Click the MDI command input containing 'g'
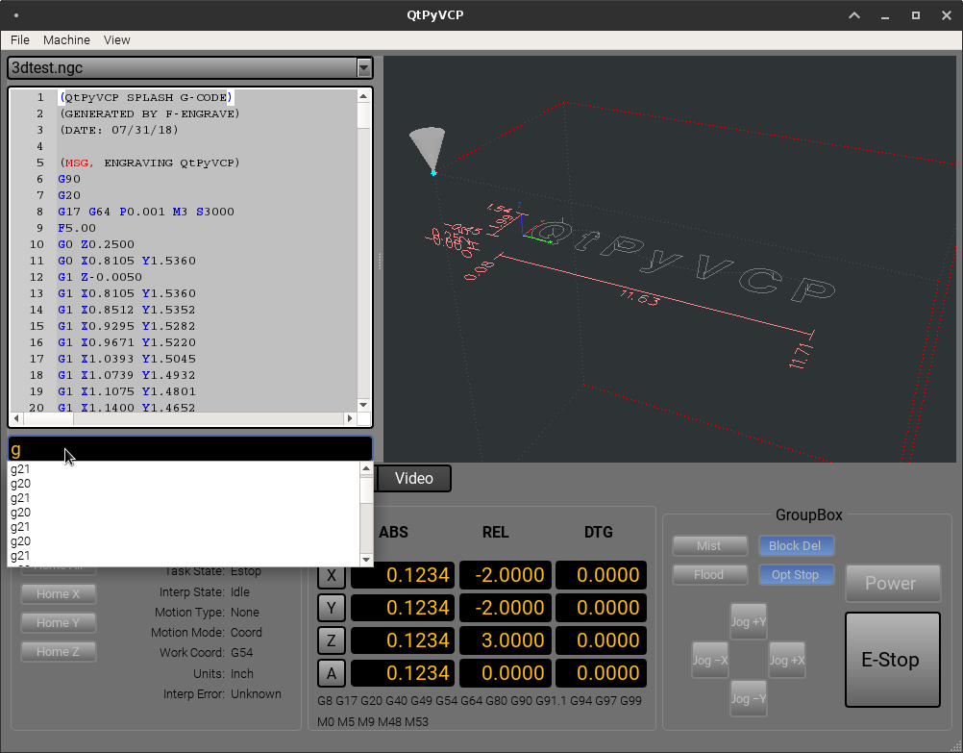963x753 pixels. [x=189, y=449]
